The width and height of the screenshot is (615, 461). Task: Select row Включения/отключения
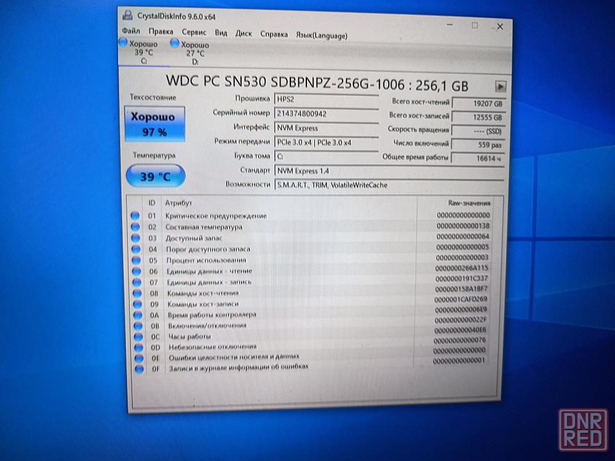point(311,325)
